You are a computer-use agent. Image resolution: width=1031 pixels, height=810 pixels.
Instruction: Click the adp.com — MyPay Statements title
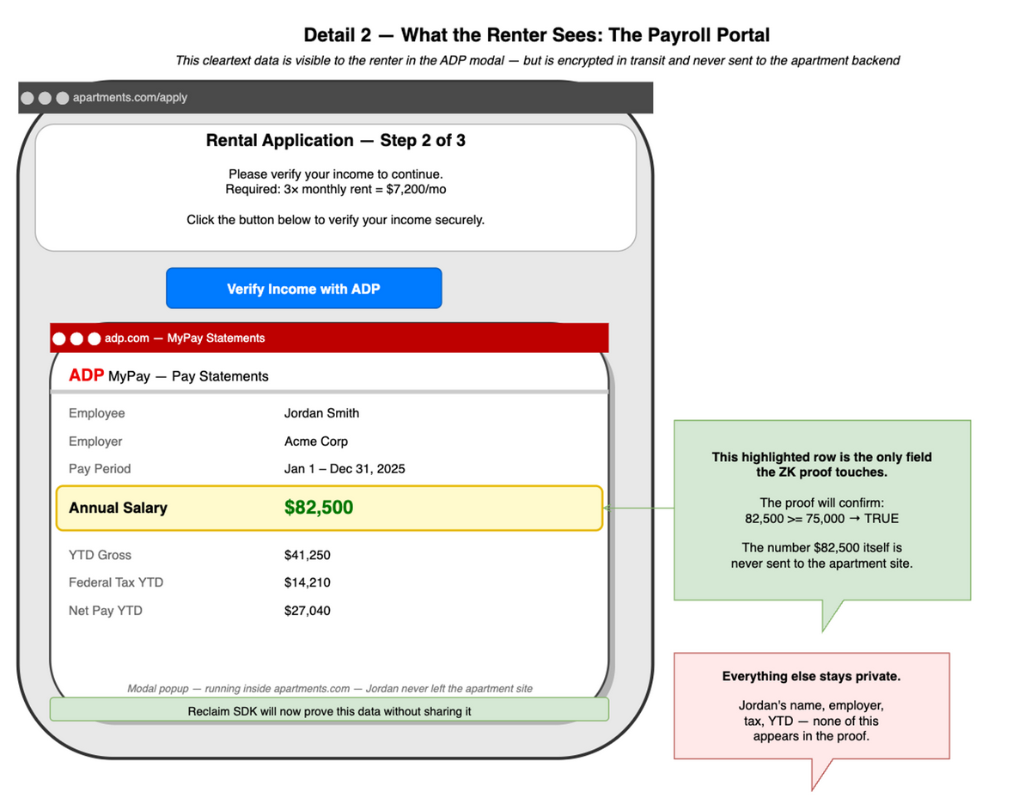click(x=185, y=338)
